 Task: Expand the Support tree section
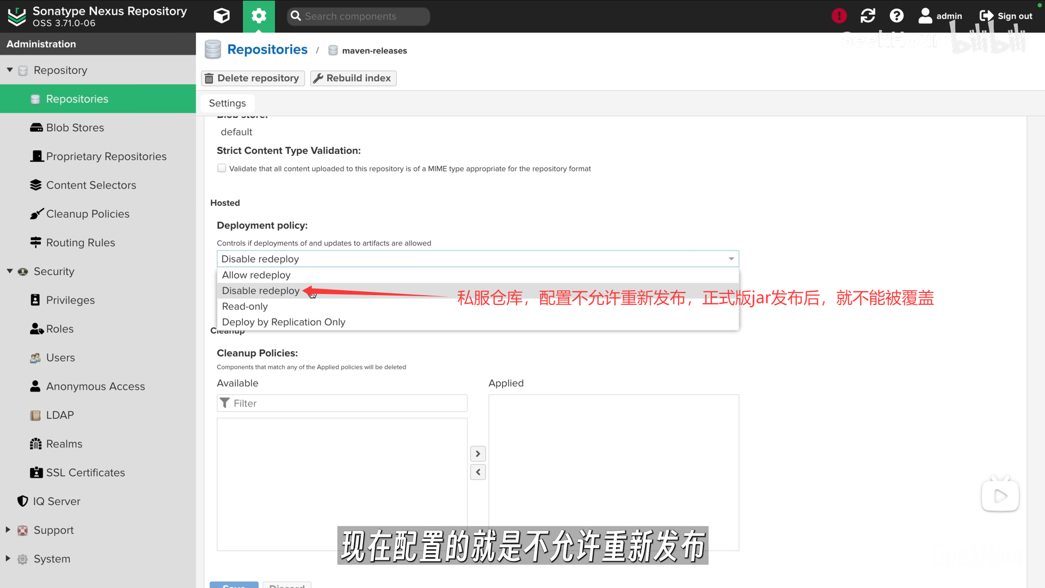(x=8, y=530)
